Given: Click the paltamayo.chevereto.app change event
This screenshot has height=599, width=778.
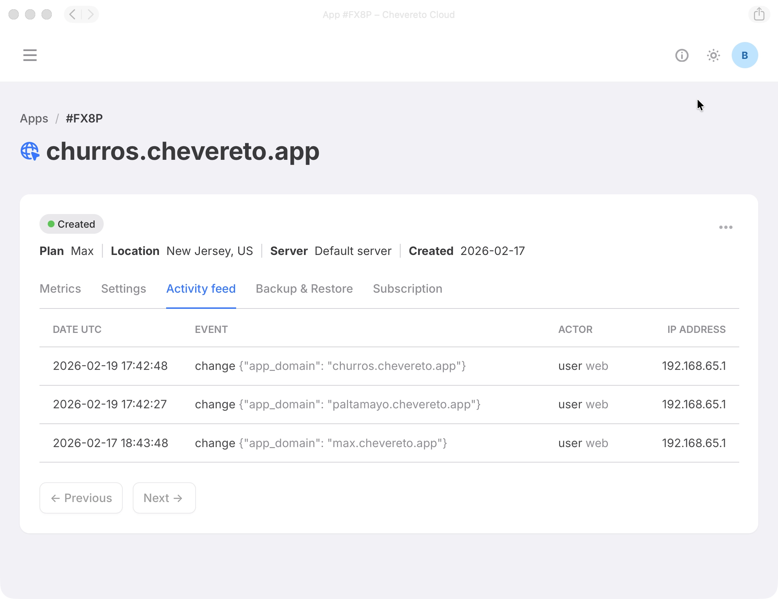Looking at the screenshot, I should pyautogui.click(x=338, y=404).
